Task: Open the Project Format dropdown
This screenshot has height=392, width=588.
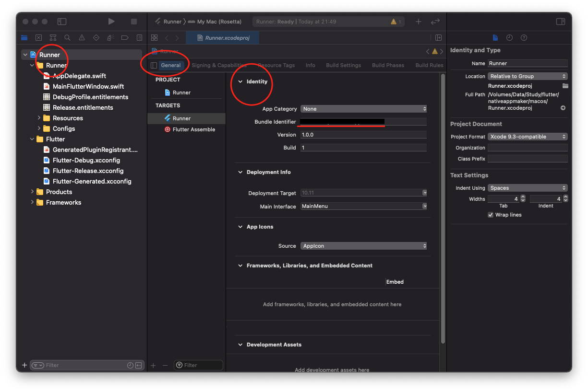Action: click(x=528, y=137)
